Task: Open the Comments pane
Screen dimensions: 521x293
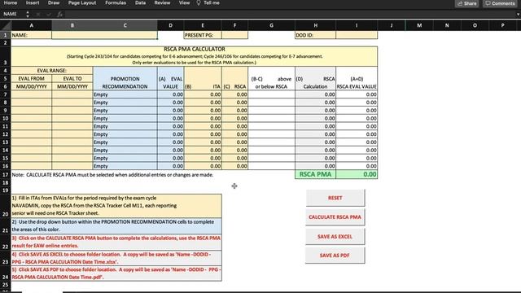Action: [x=499, y=3]
